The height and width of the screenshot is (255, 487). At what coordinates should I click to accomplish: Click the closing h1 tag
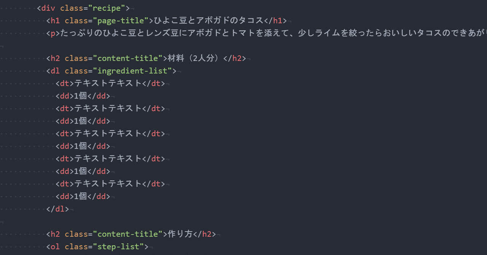pos(275,21)
